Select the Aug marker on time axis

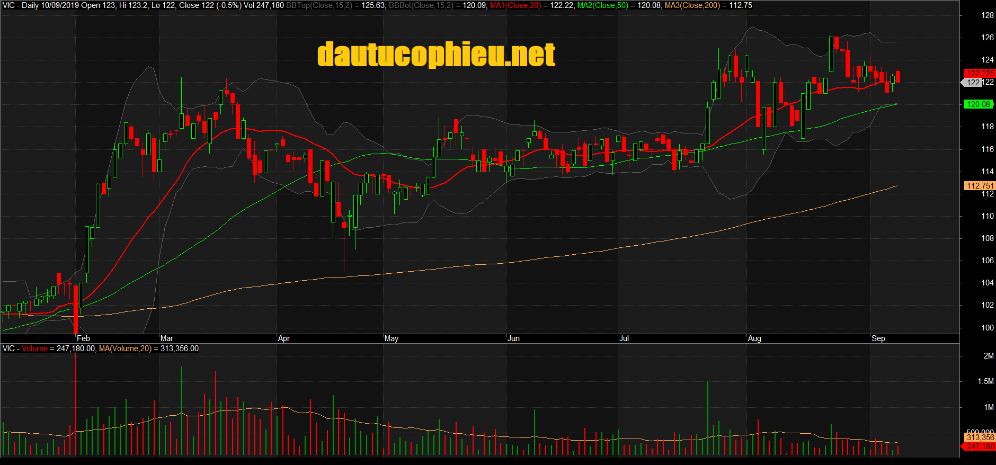coord(754,338)
